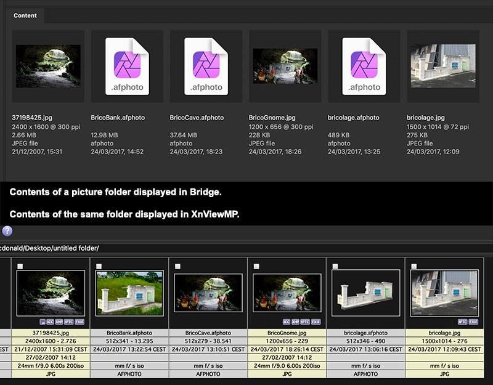Select the BricoCave.afphoto gnome thumbnail in XnViewMP
Viewport: 493px width, 385px height.
(x=208, y=293)
